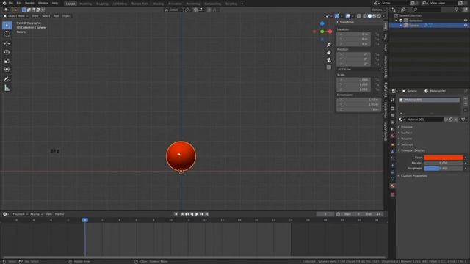The width and height of the screenshot is (470, 264).
Task: Expand the Settings panel
Action: coord(406,144)
